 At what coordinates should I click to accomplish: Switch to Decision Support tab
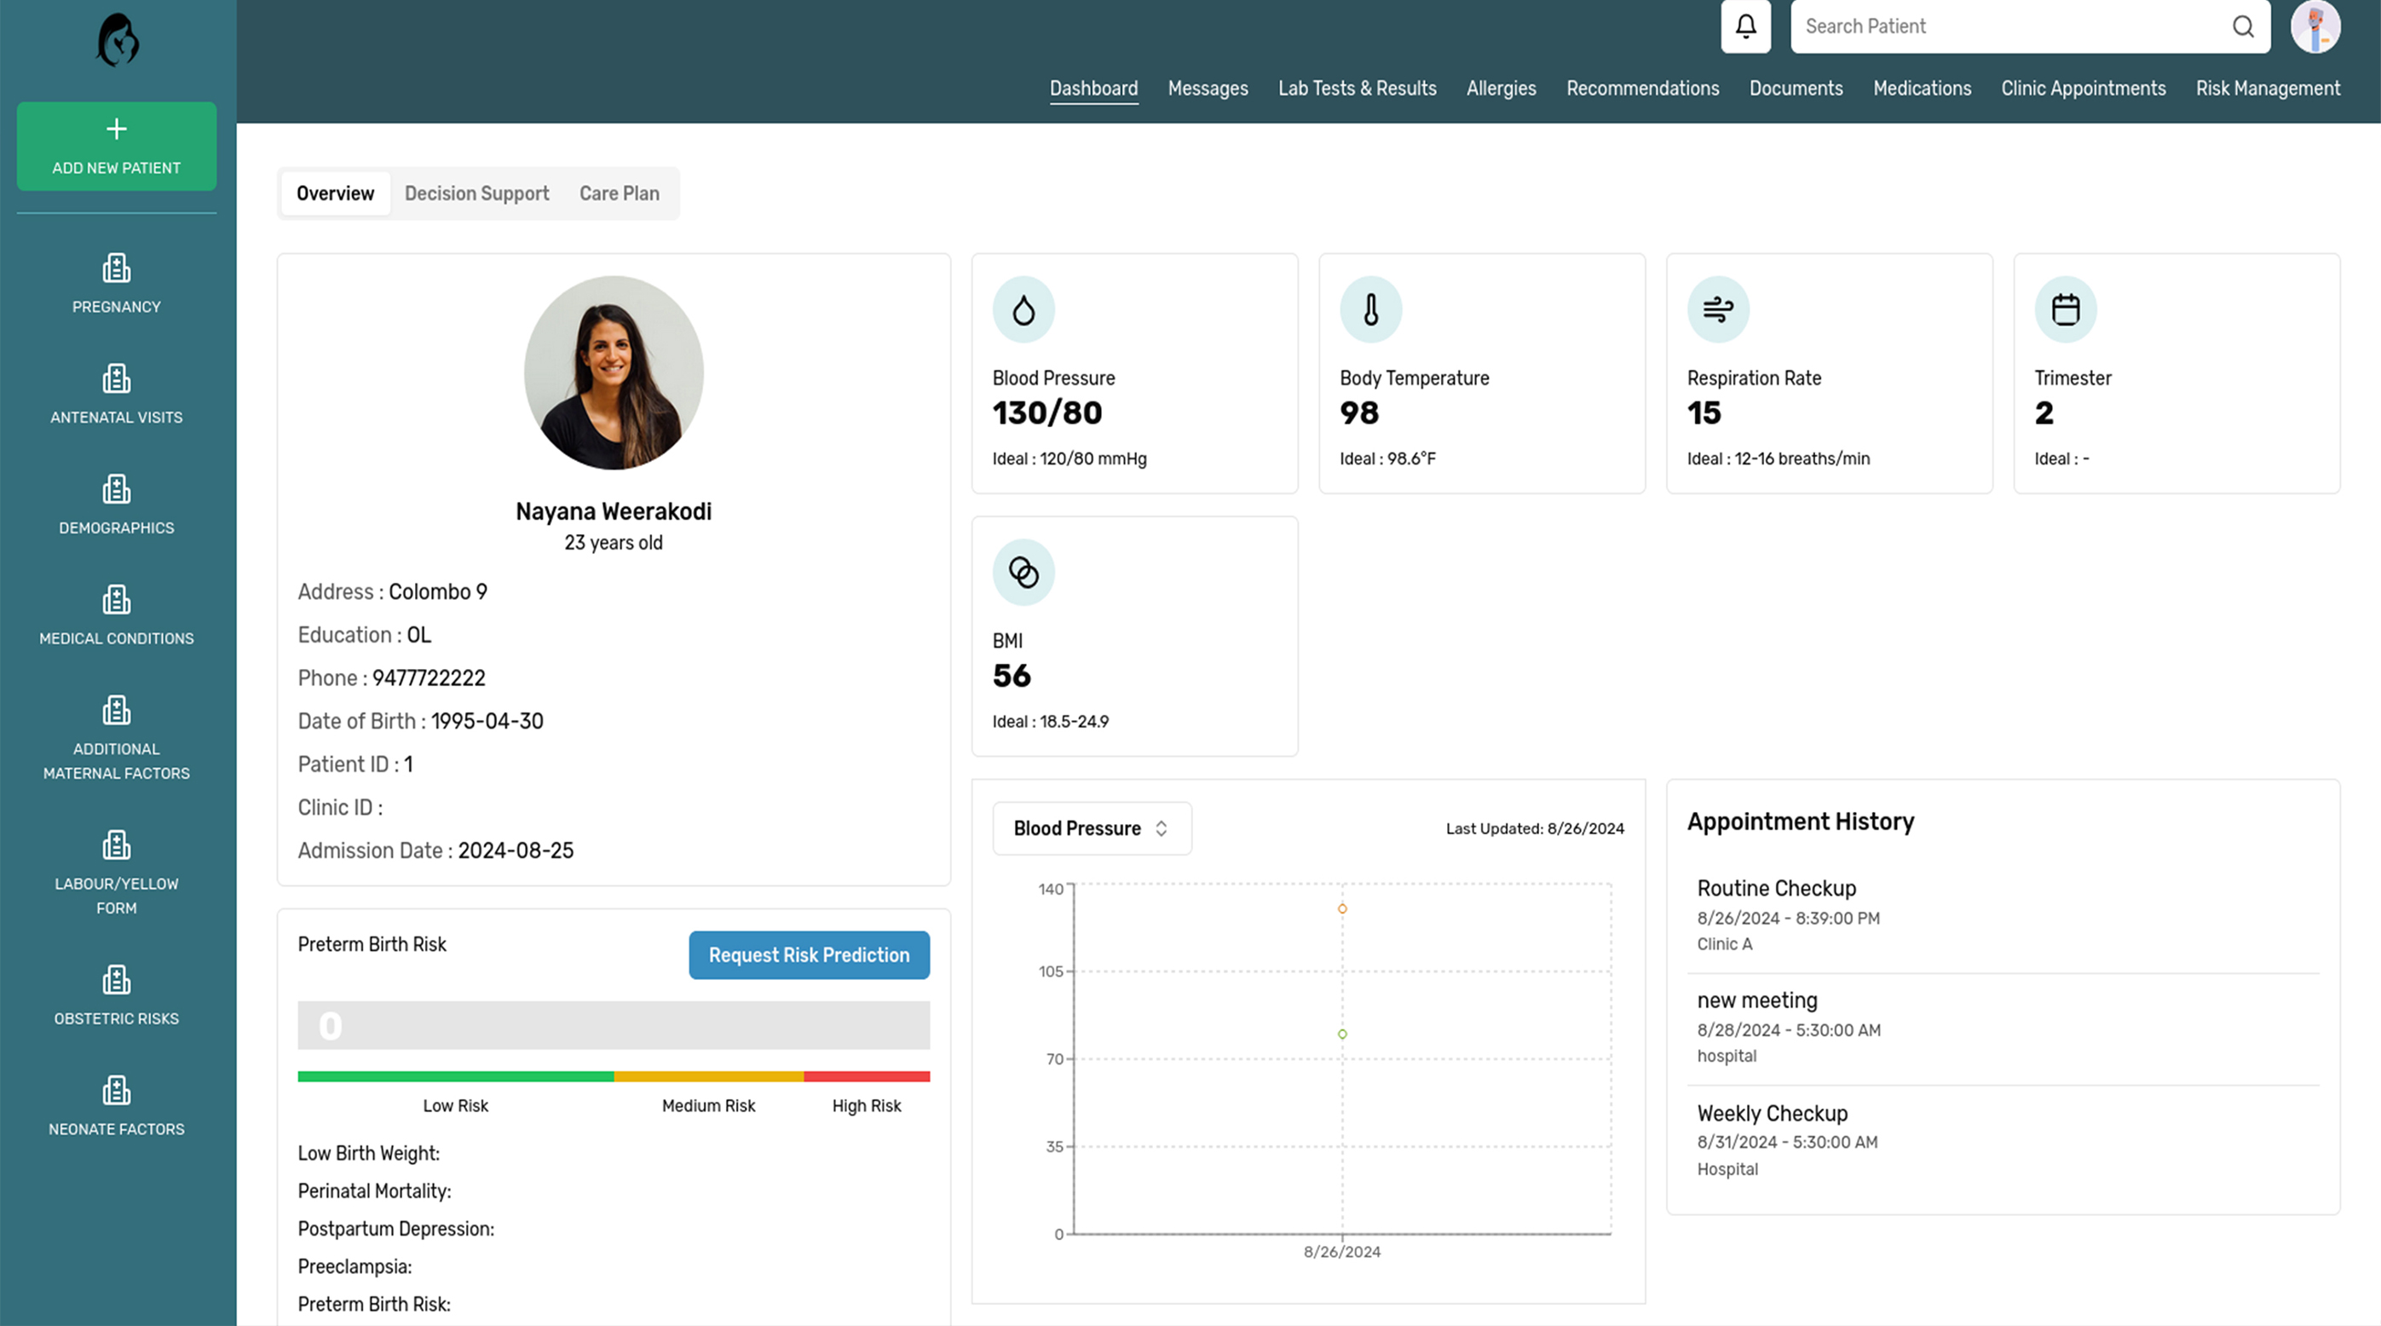(477, 193)
